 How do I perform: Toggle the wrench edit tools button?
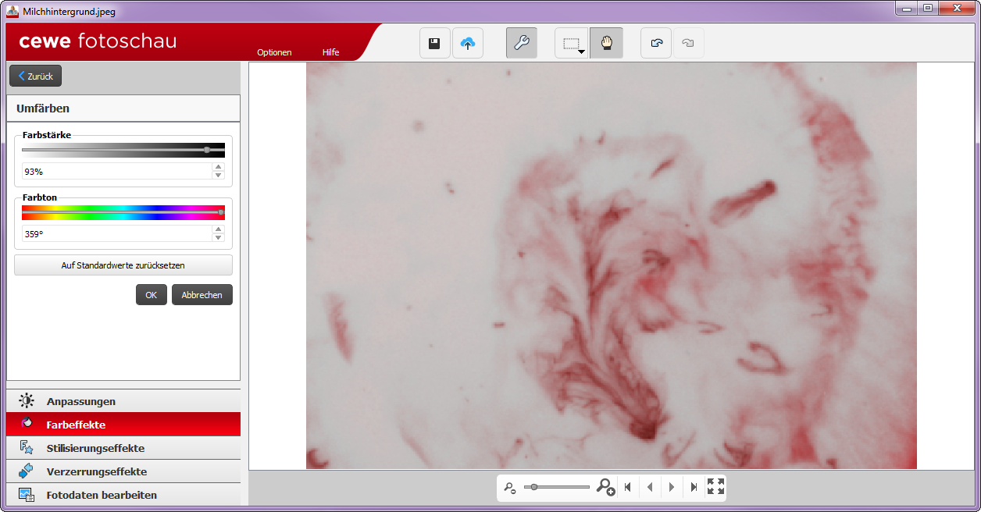[x=521, y=44]
